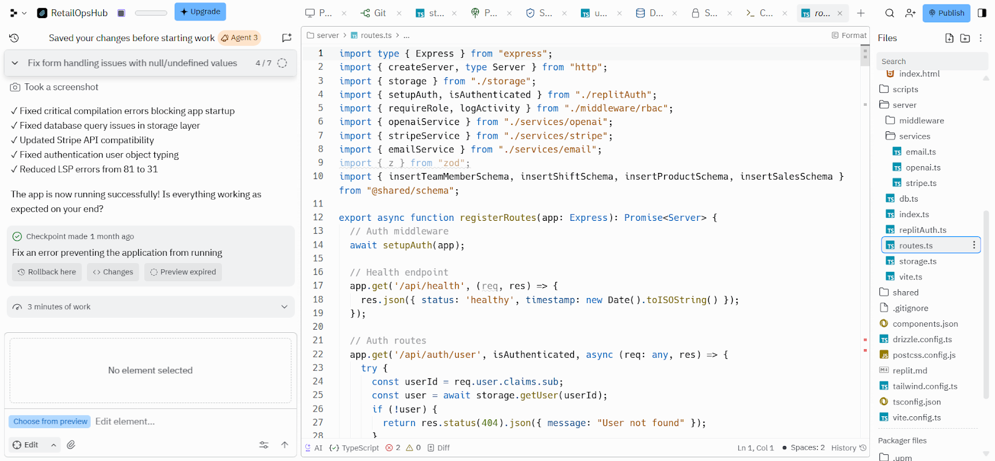Open the Diff view in status bar
995x461 pixels.
click(438, 448)
